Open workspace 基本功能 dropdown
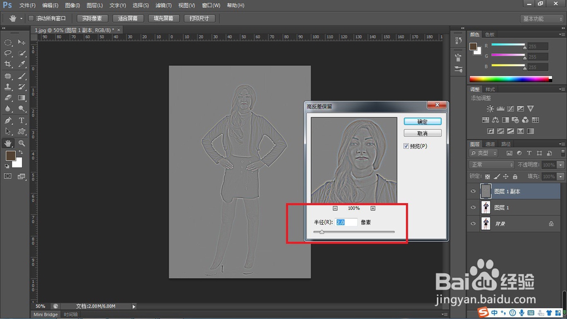567x319 pixels. [541, 19]
